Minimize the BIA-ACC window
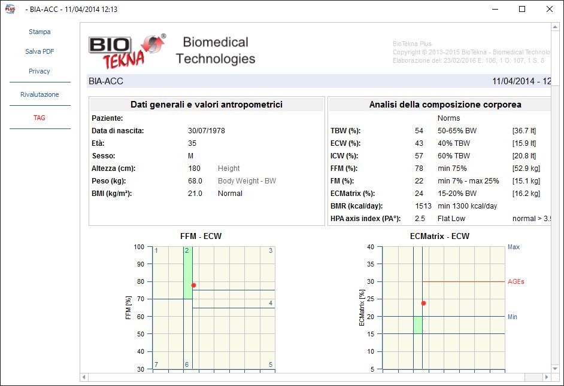Screen dimensions: 564x386 (x=495, y=10)
